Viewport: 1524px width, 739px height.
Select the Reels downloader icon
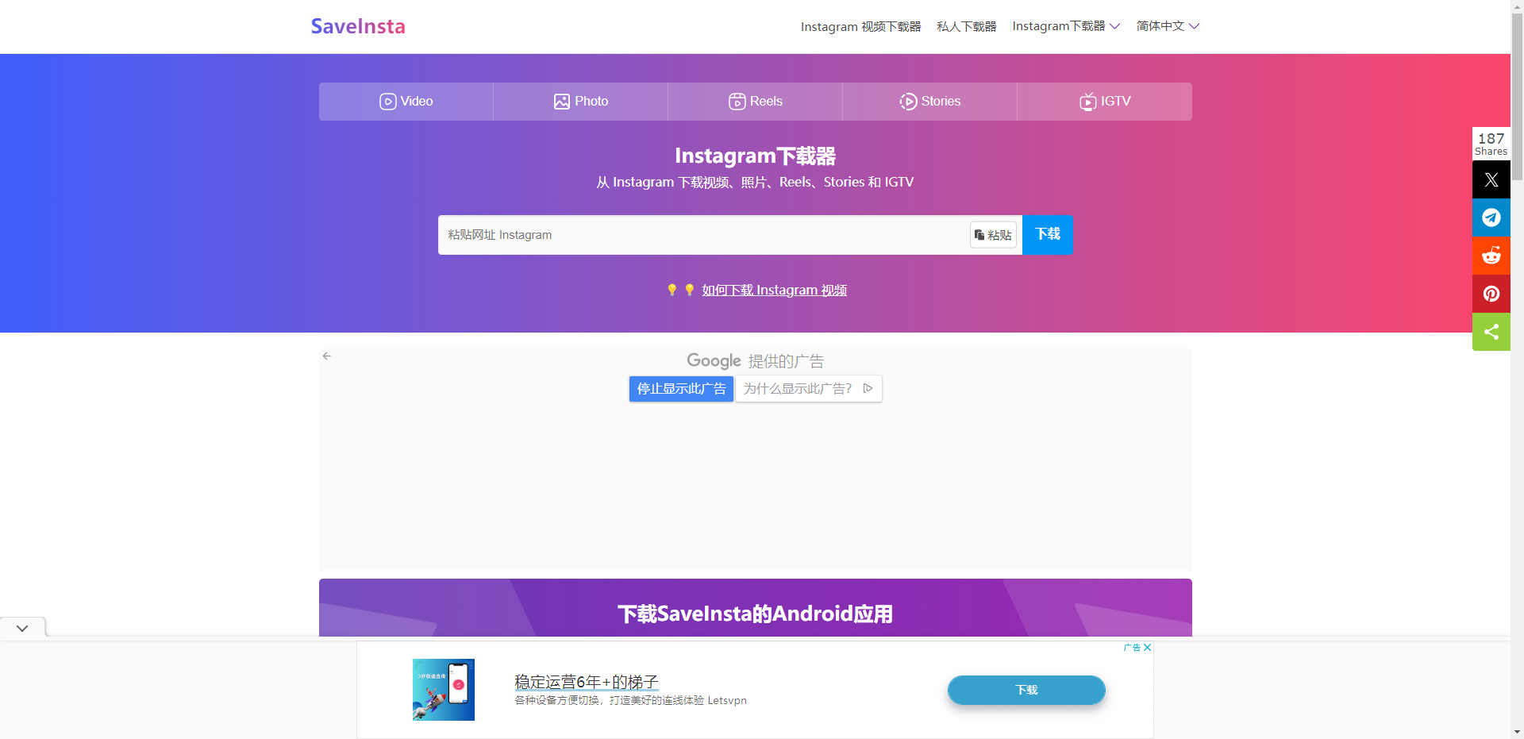click(x=737, y=102)
